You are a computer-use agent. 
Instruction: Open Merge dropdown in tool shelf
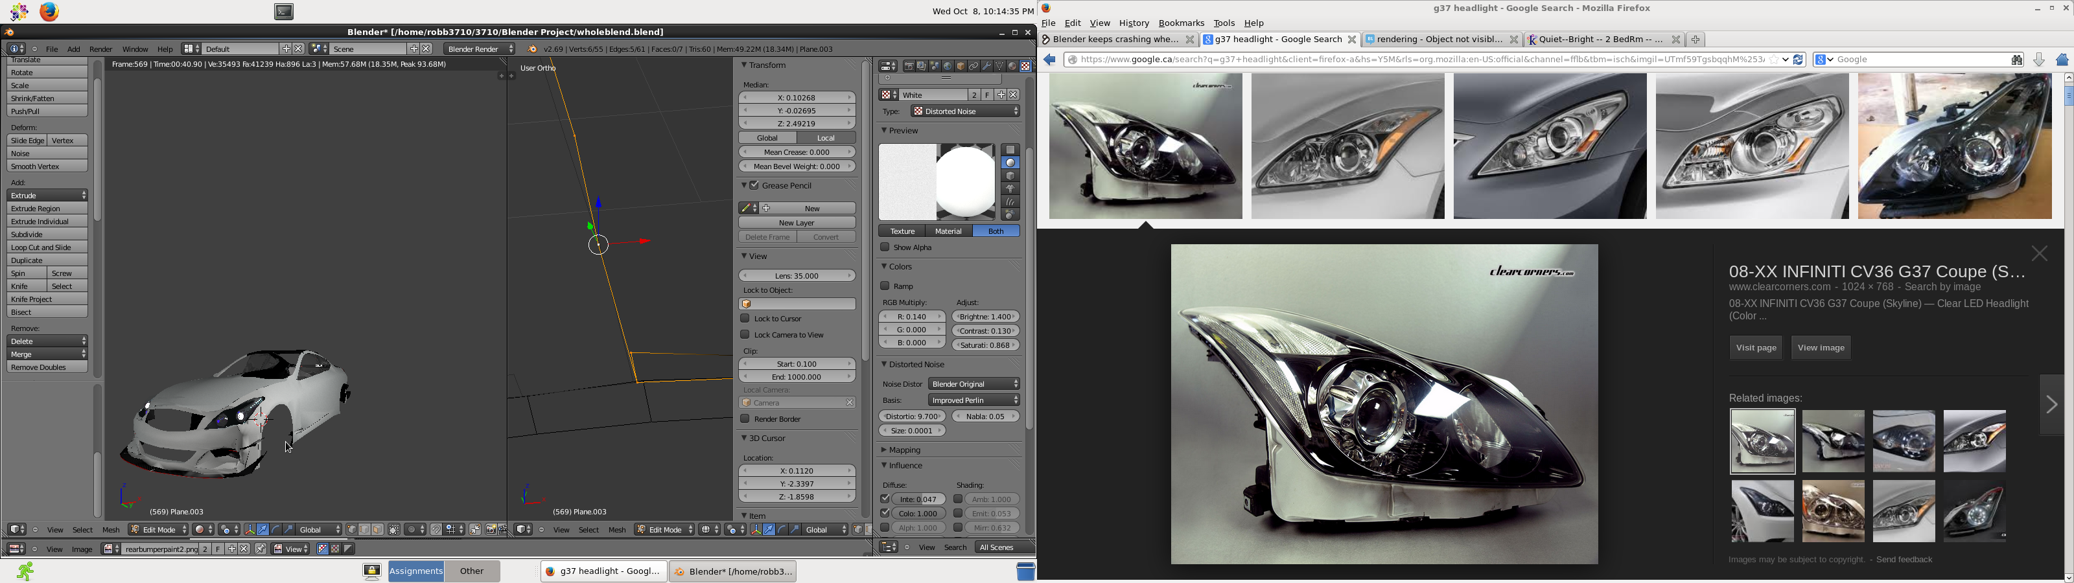tap(47, 354)
